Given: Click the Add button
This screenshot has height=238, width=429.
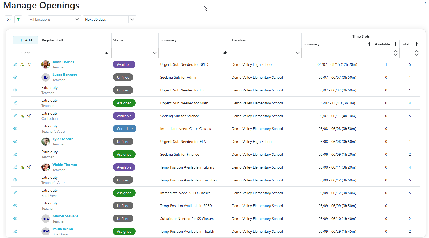Looking at the screenshot, I should pyautogui.click(x=25, y=40).
